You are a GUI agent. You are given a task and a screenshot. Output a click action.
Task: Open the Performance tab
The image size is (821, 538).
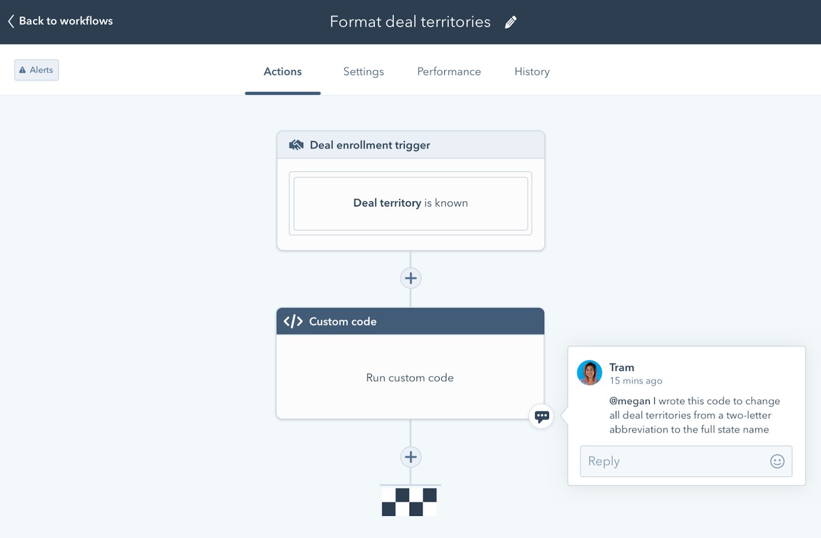(x=449, y=71)
